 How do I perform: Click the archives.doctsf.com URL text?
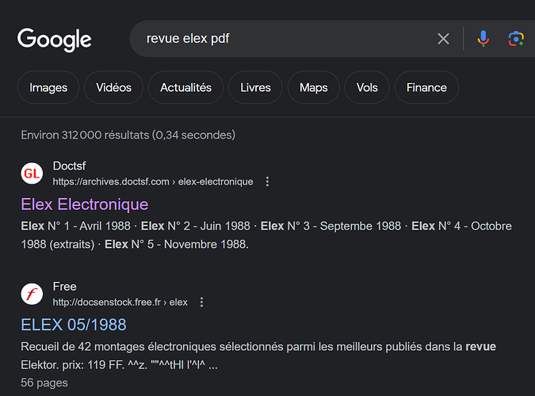coord(153,181)
